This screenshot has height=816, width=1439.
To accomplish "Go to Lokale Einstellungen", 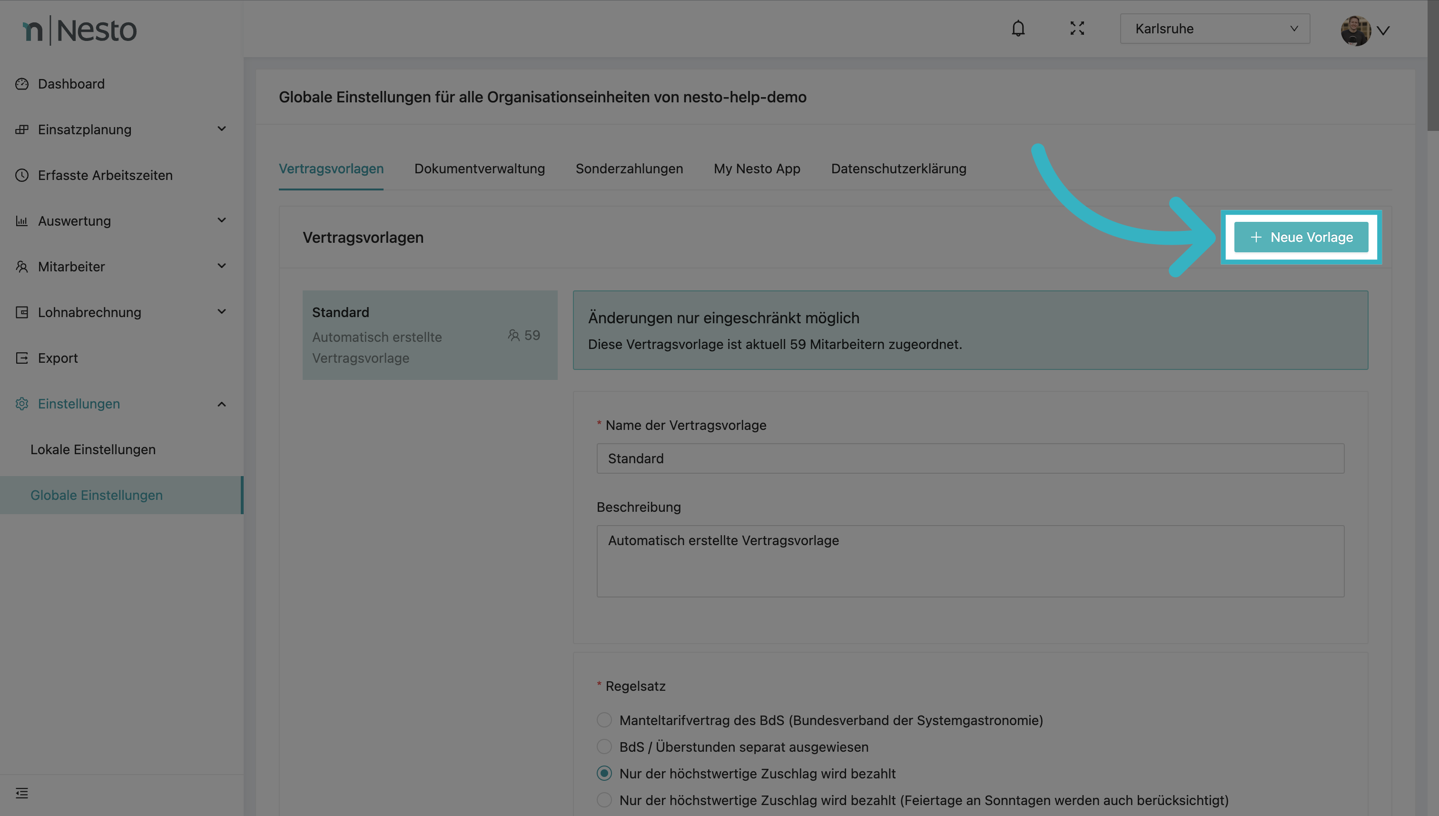I will tap(93, 449).
